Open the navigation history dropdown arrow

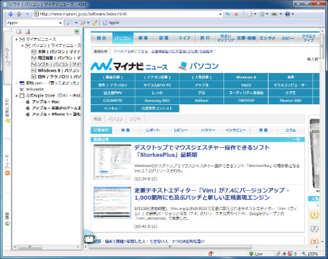pyautogui.click(x=27, y=14)
